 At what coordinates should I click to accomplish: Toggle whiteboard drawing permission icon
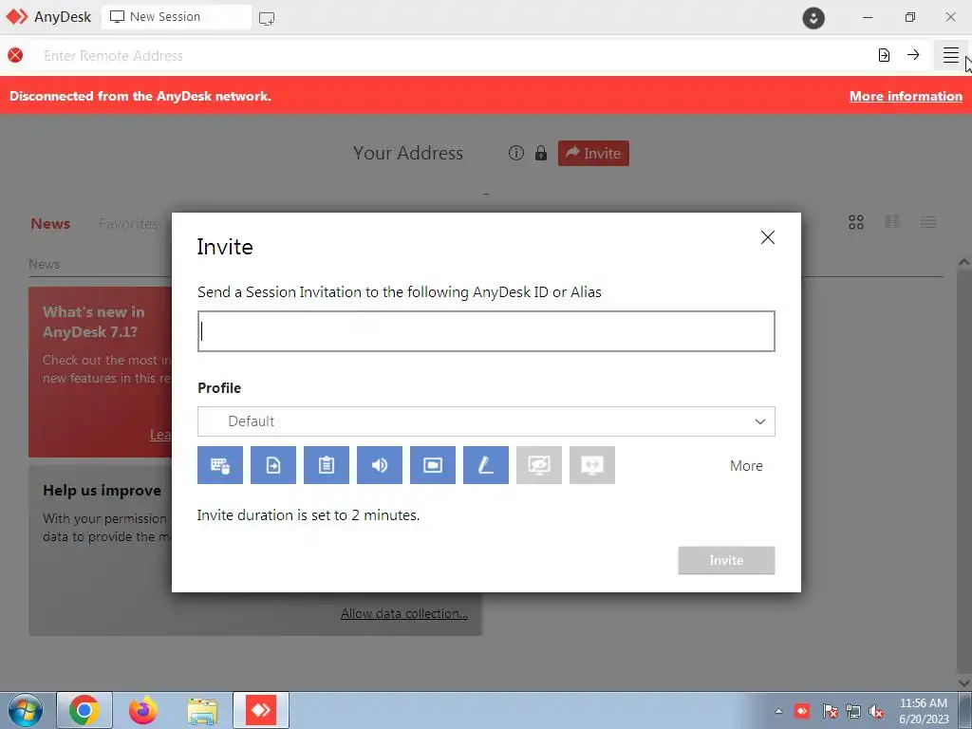tap(486, 465)
